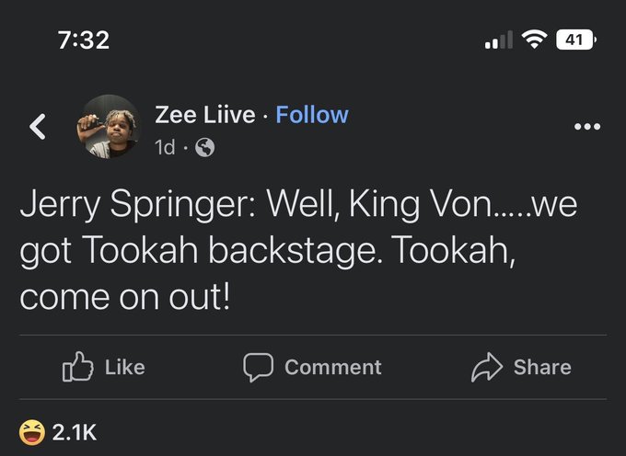Tap the globe public-audience icon

[x=205, y=147]
